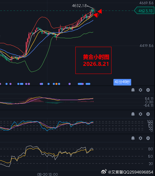Close the RSI indicator panel
155x176 pixels.
pos(148,138)
